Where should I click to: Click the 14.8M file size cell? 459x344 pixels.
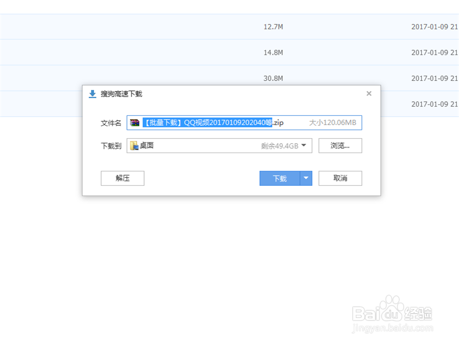pos(273,53)
